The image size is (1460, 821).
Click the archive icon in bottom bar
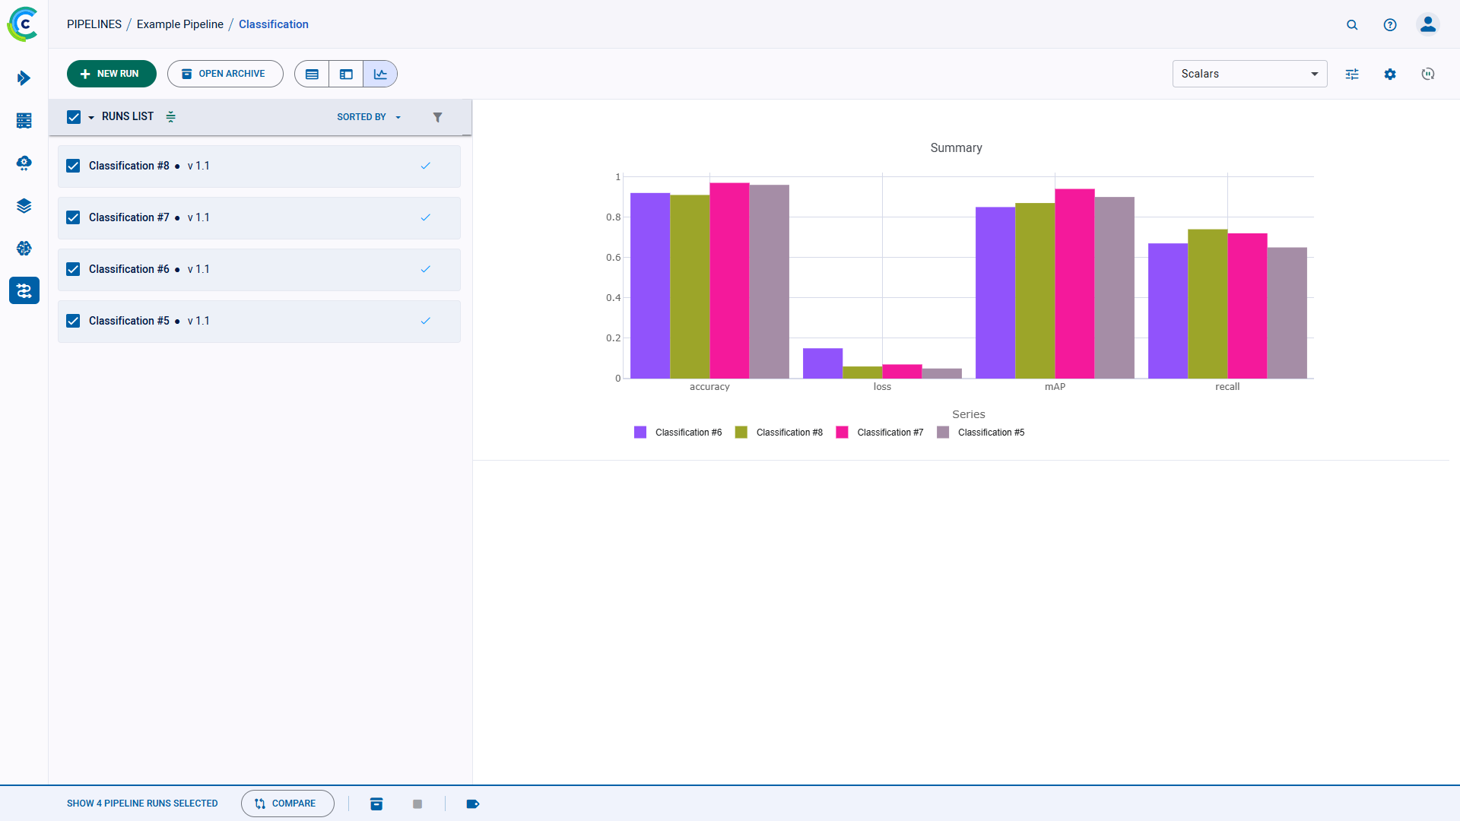pyautogui.click(x=376, y=804)
